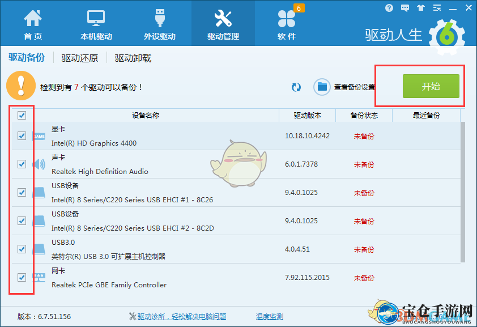477x327 pixels.
Task: Select the Intel(R) HD Graphics 4400 row text
Action: coord(94,143)
